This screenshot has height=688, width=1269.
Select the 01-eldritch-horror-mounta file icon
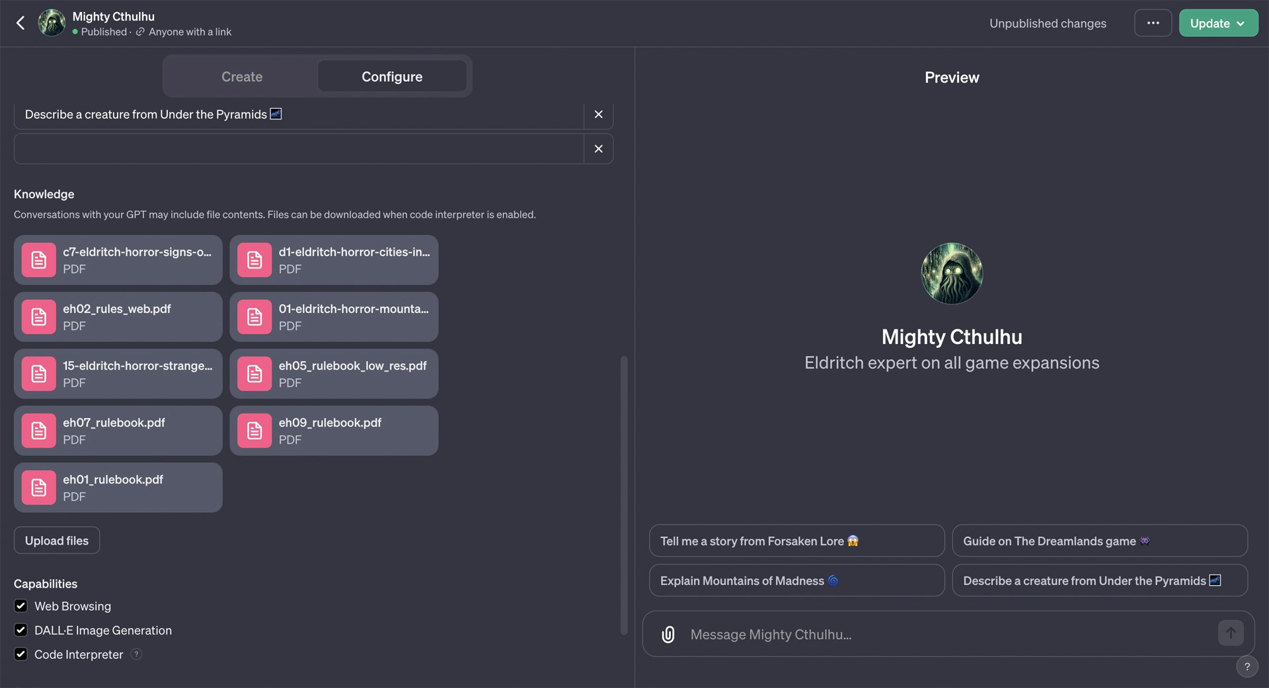[x=254, y=317]
